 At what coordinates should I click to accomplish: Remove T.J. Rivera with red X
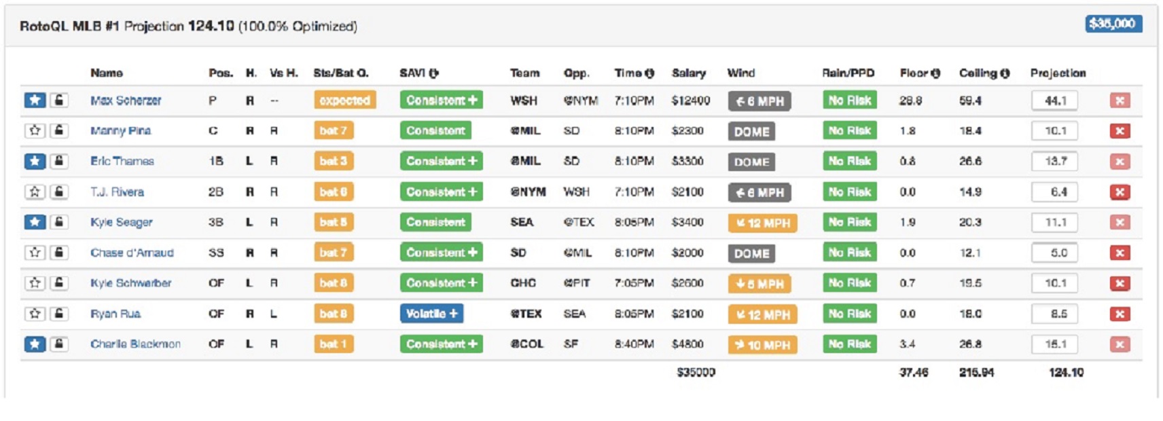coord(1120,192)
